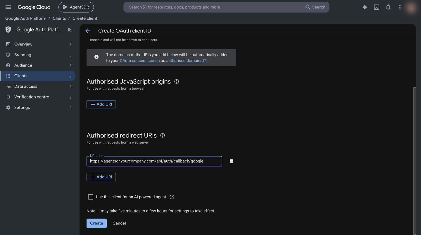
Task: Collapse the Google Auth Platform side panel
Action: tap(70, 30)
